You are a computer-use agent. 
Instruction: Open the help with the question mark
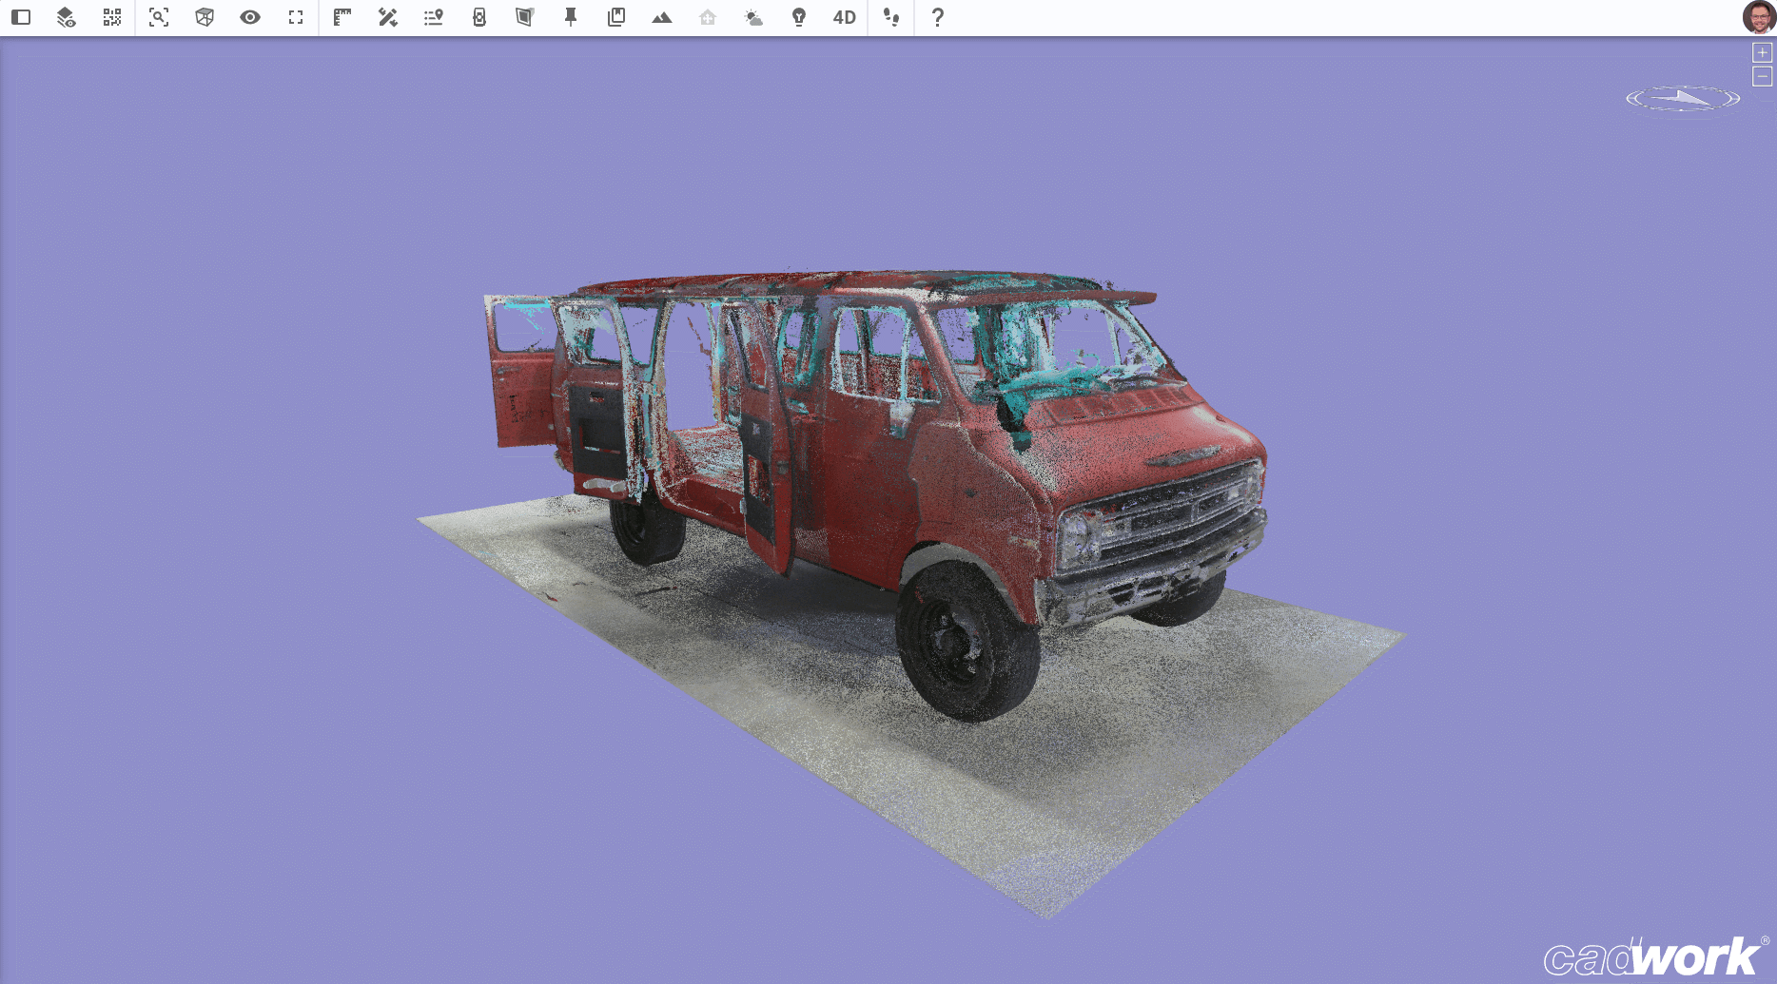tap(937, 17)
